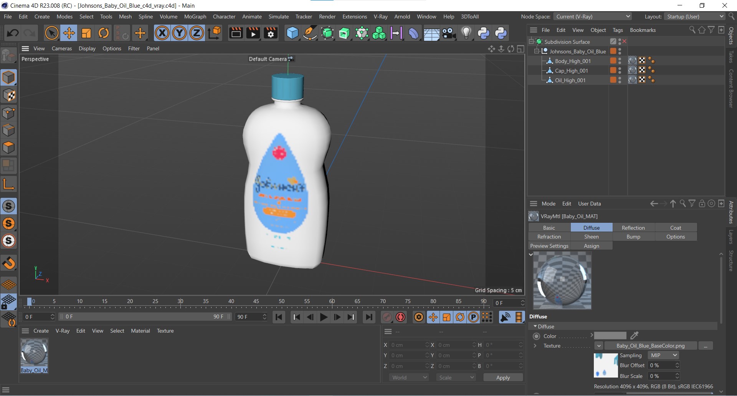Image resolution: width=737 pixels, height=396 pixels.
Task: Go to start of animation
Action: click(x=279, y=317)
